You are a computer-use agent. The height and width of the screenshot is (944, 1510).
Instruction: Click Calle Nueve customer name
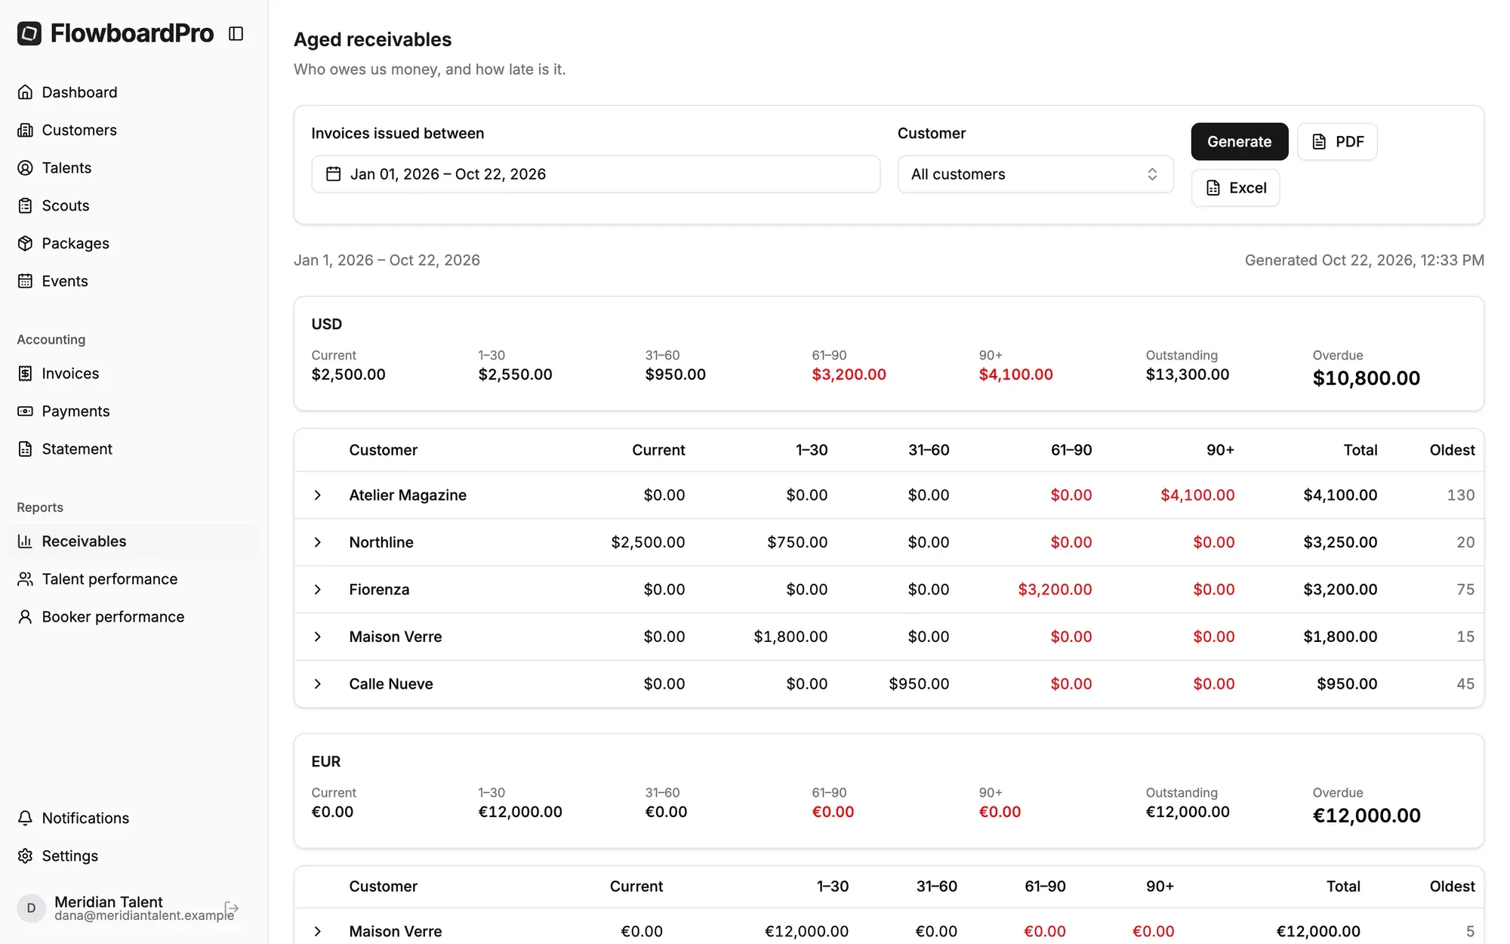[391, 683]
